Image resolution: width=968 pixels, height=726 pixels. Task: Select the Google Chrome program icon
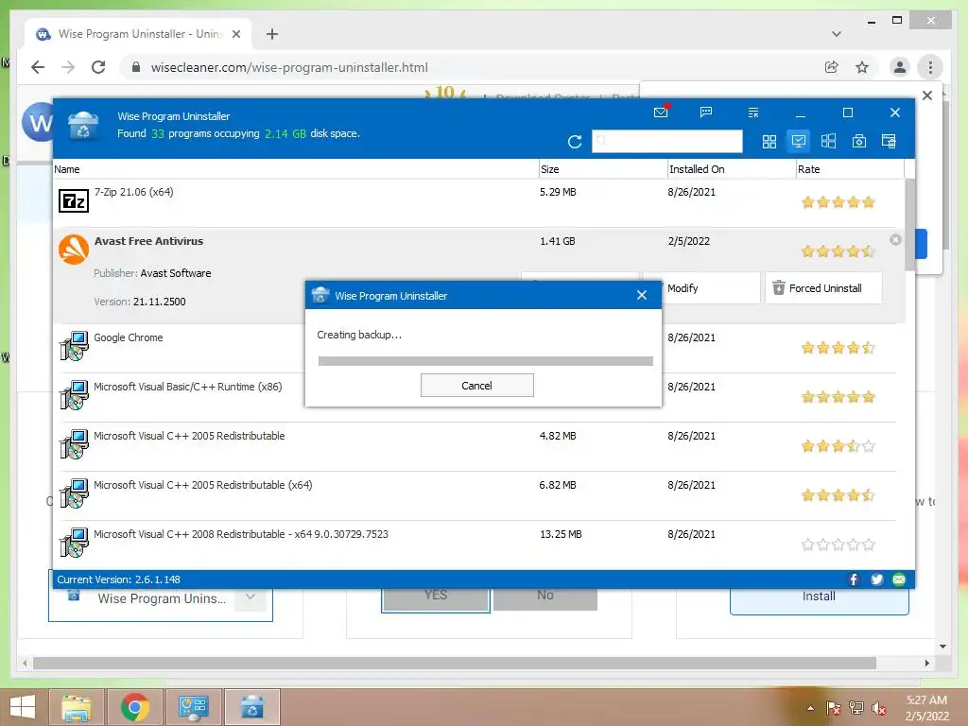pos(74,346)
